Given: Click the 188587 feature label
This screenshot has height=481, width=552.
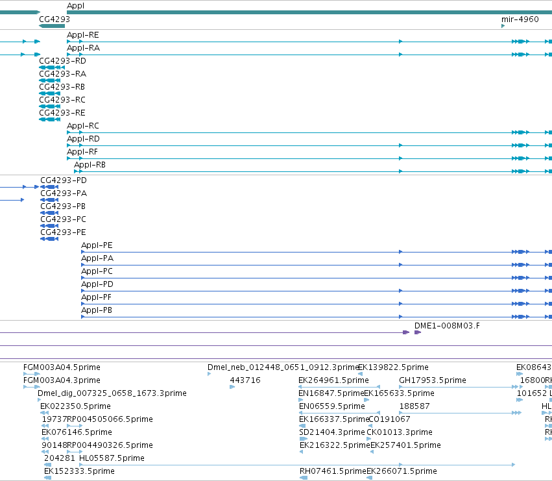Looking at the screenshot, I should tap(414, 406).
